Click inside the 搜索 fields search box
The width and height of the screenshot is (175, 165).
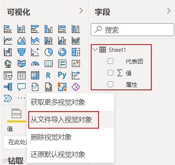[x=132, y=30]
